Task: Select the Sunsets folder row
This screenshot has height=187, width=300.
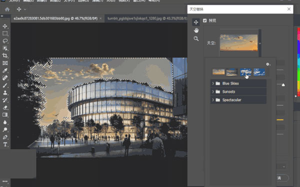Action: tap(238, 92)
